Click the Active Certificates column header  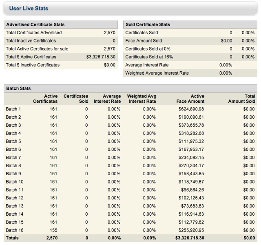(x=45, y=99)
